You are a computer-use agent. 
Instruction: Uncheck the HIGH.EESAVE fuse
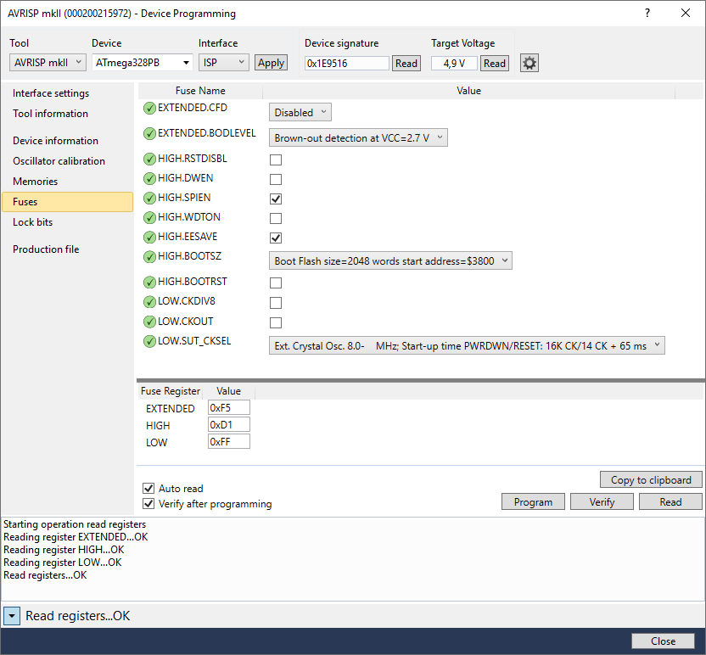pos(276,238)
